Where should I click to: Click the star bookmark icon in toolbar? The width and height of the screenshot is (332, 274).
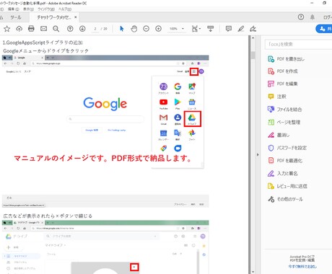point(7,29)
